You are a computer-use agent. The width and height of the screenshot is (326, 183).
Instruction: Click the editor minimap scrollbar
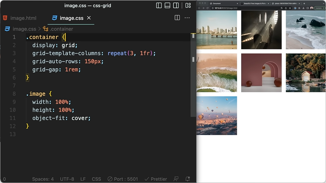point(193,75)
